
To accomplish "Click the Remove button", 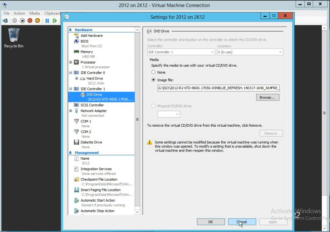I will click(271, 133).
